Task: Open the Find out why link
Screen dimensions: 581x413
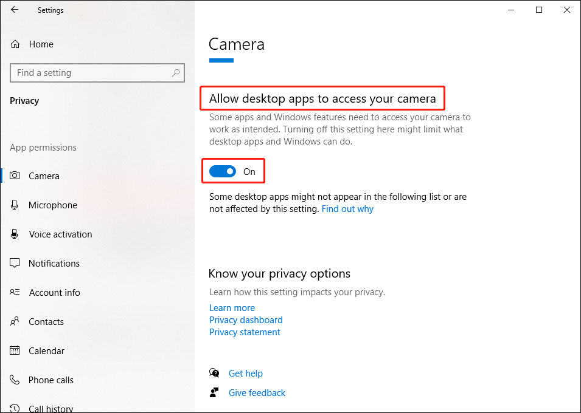Action: click(x=347, y=208)
